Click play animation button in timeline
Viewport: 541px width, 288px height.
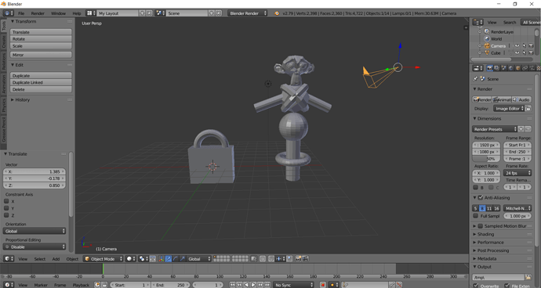253,285
